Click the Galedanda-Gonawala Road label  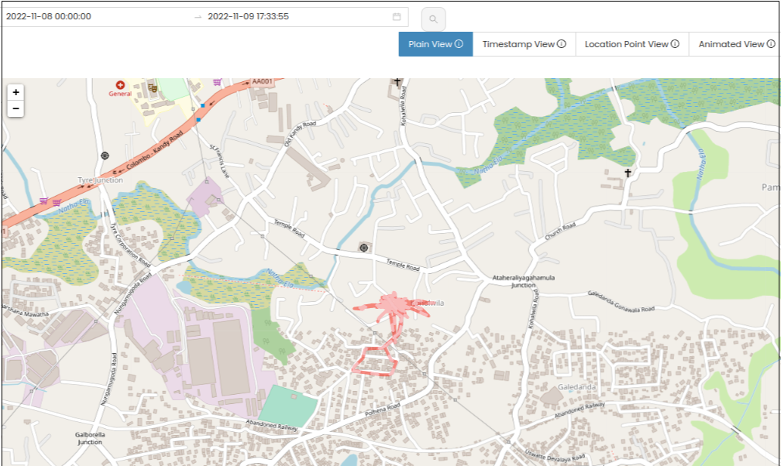pyautogui.click(x=621, y=302)
